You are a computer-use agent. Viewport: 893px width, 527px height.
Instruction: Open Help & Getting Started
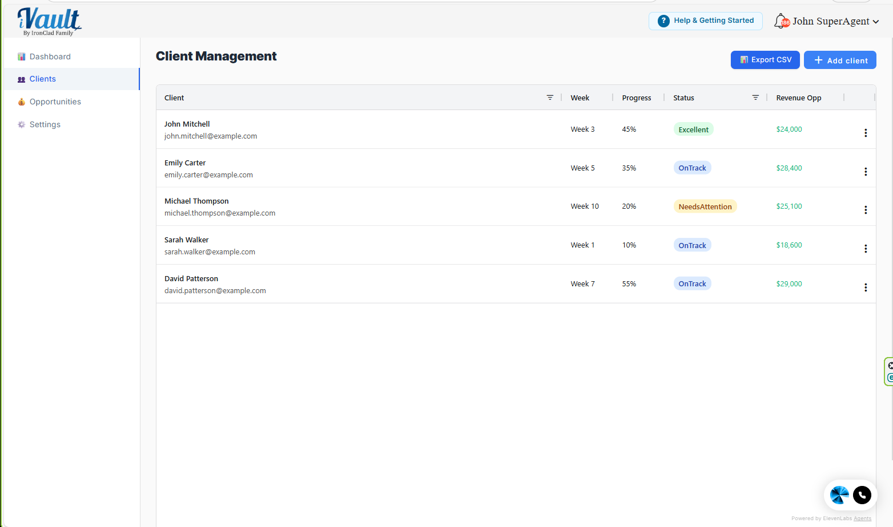tap(706, 21)
